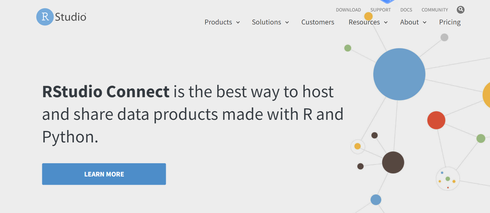Open the SUPPORT link
Image resolution: width=490 pixels, height=213 pixels.
(x=380, y=10)
